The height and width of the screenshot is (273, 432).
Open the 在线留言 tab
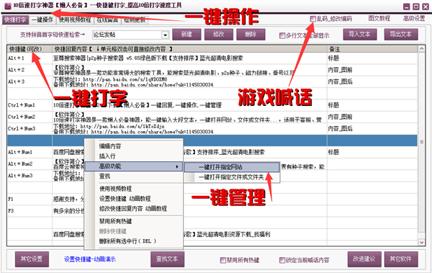107,20
